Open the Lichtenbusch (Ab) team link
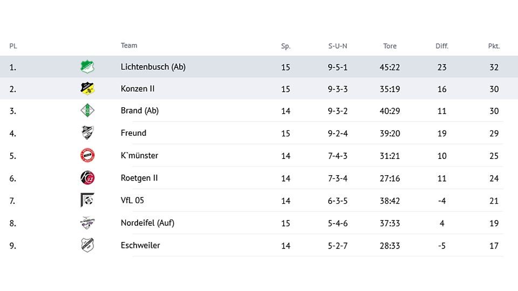This screenshot has width=518, height=291. [153, 67]
